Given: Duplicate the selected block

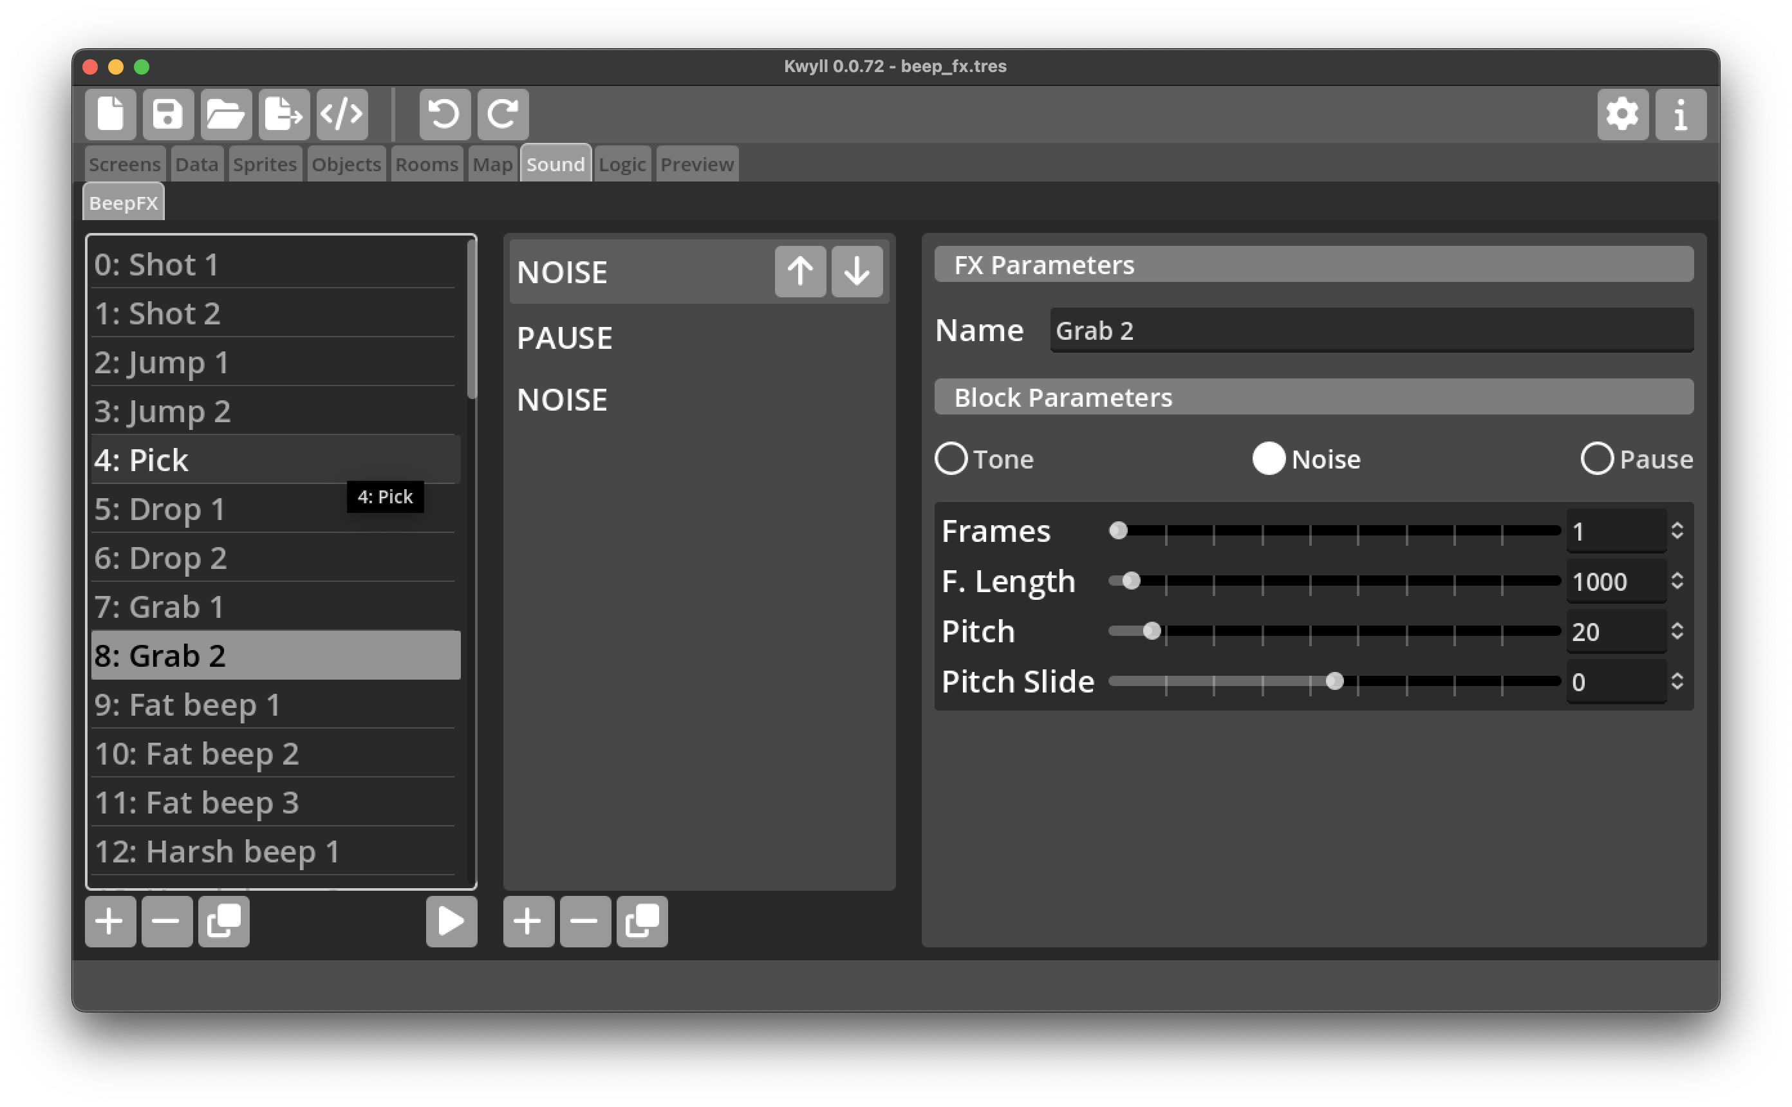Looking at the screenshot, I should pos(642,921).
